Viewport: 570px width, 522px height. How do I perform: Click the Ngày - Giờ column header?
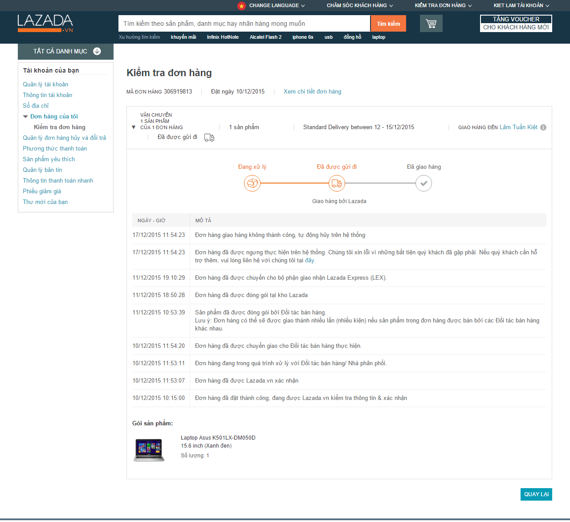(151, 220)
